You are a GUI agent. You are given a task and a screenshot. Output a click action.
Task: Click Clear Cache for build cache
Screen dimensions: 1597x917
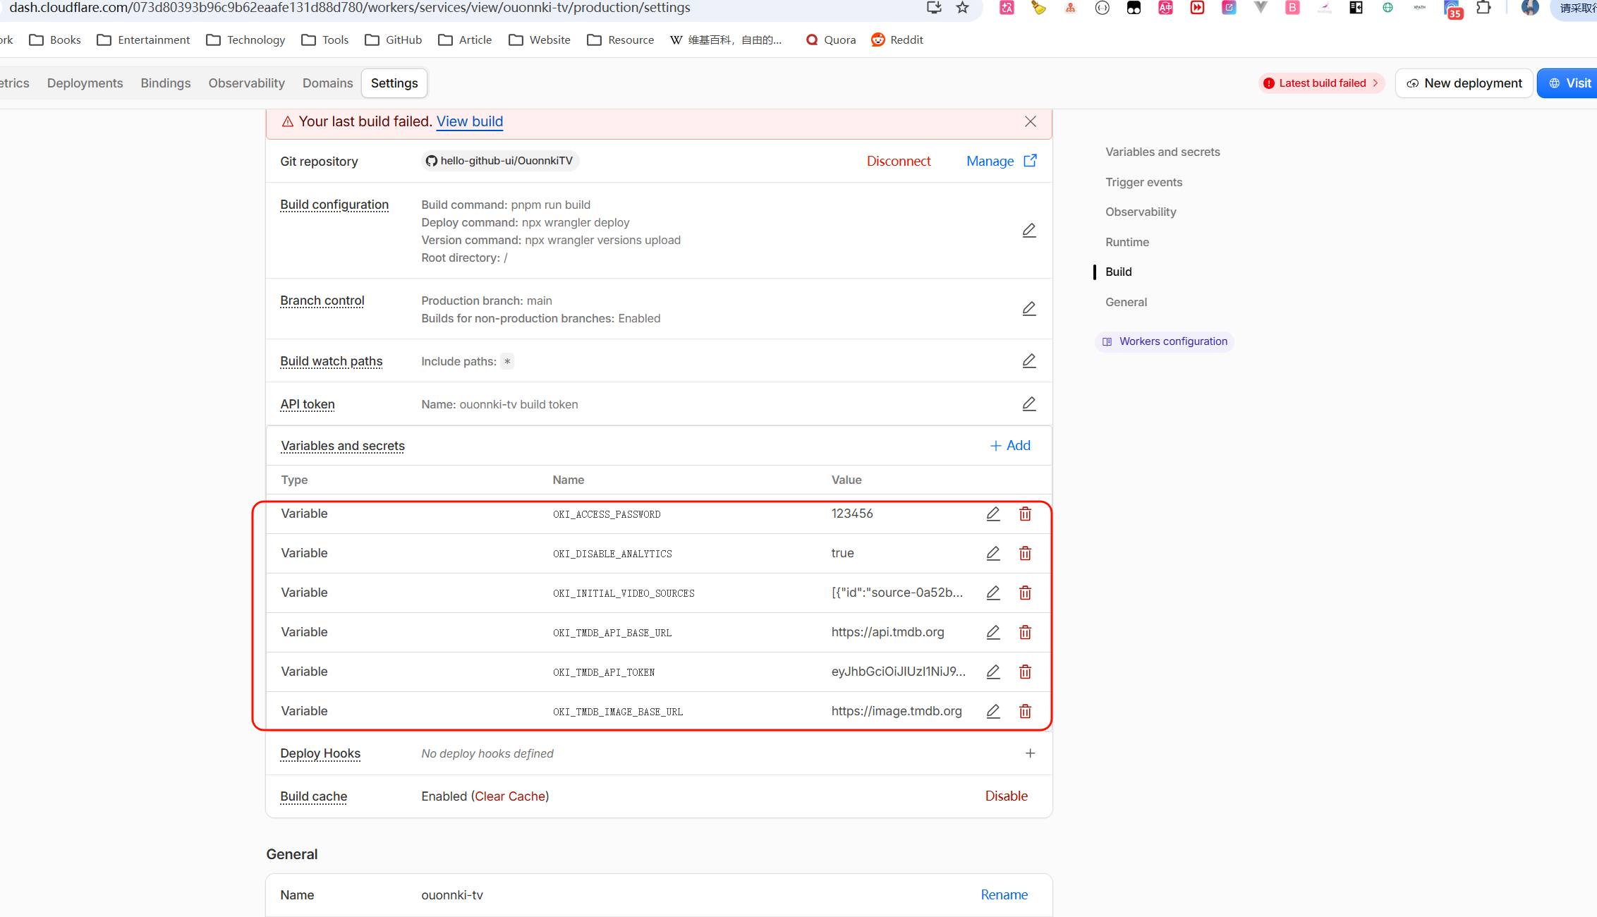(x=510, y=796)
